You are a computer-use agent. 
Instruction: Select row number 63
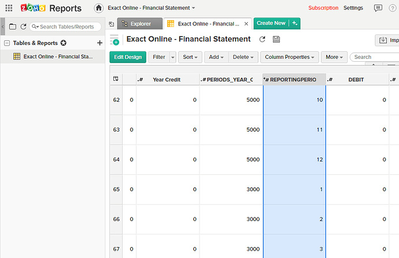(x=116, y=130)
